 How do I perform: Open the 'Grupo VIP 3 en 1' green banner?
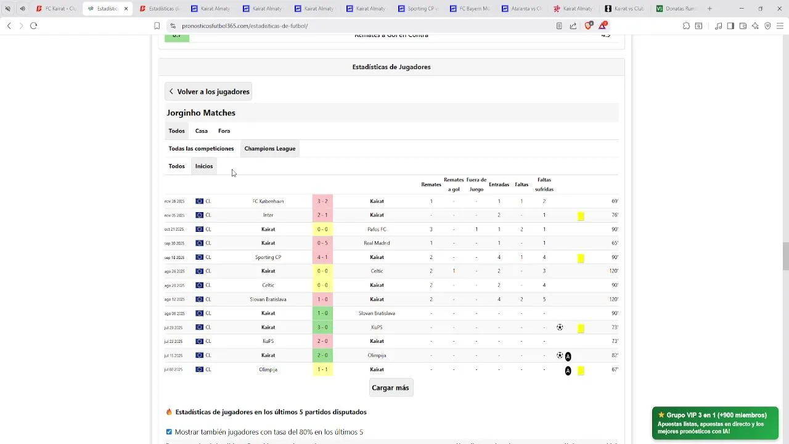(715, 423)
